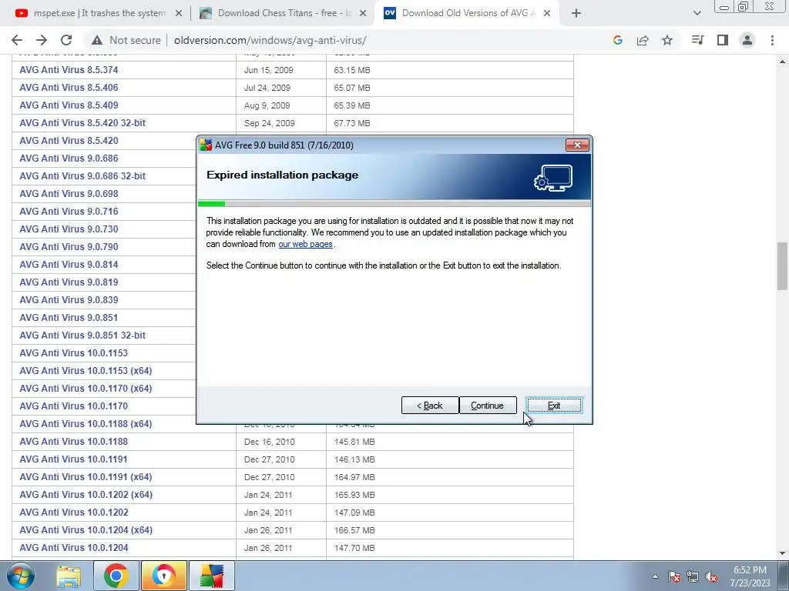Bookmark this page with the star icon

[x=667, y=40]
